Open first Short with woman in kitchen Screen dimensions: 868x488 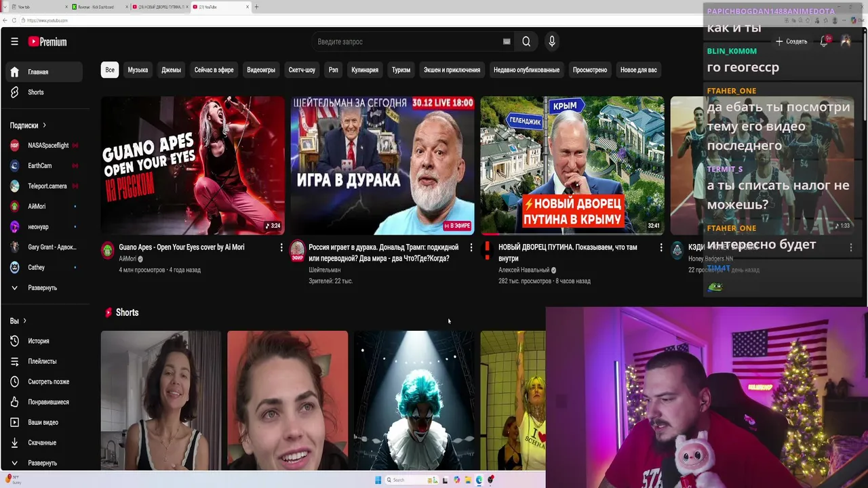tap(161, 401)
